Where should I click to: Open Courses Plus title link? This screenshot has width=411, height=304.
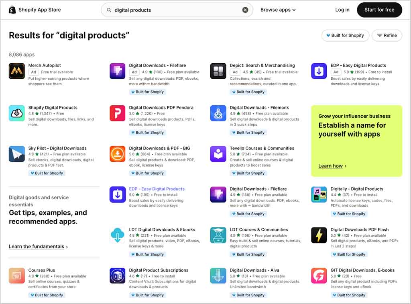(42, 270)
